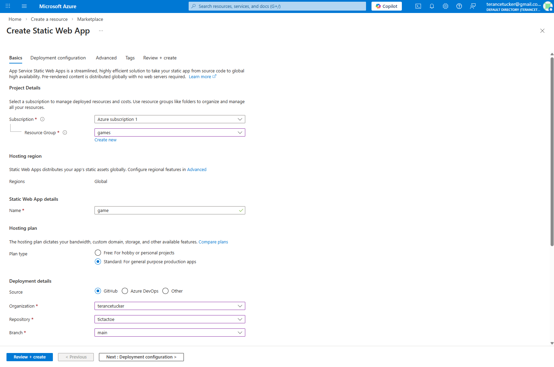Open the Advanced link in Hosting region
Image resolution: width=554 pixels, height=367 pixels.
[x=197, y=169]
